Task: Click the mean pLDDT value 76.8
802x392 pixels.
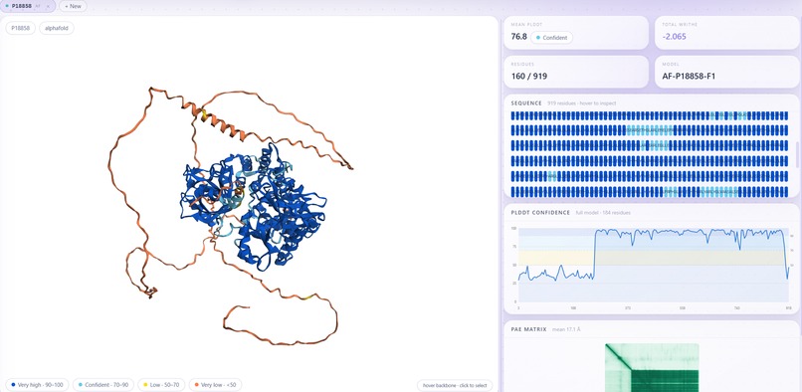Action: pyautogui.click(x=518, y=37)
